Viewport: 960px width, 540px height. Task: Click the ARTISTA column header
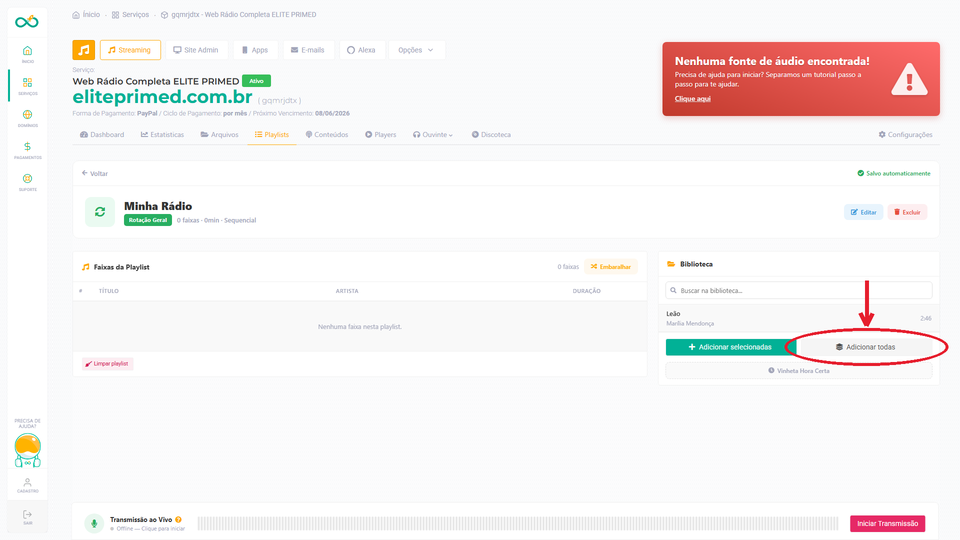(347, 291)
